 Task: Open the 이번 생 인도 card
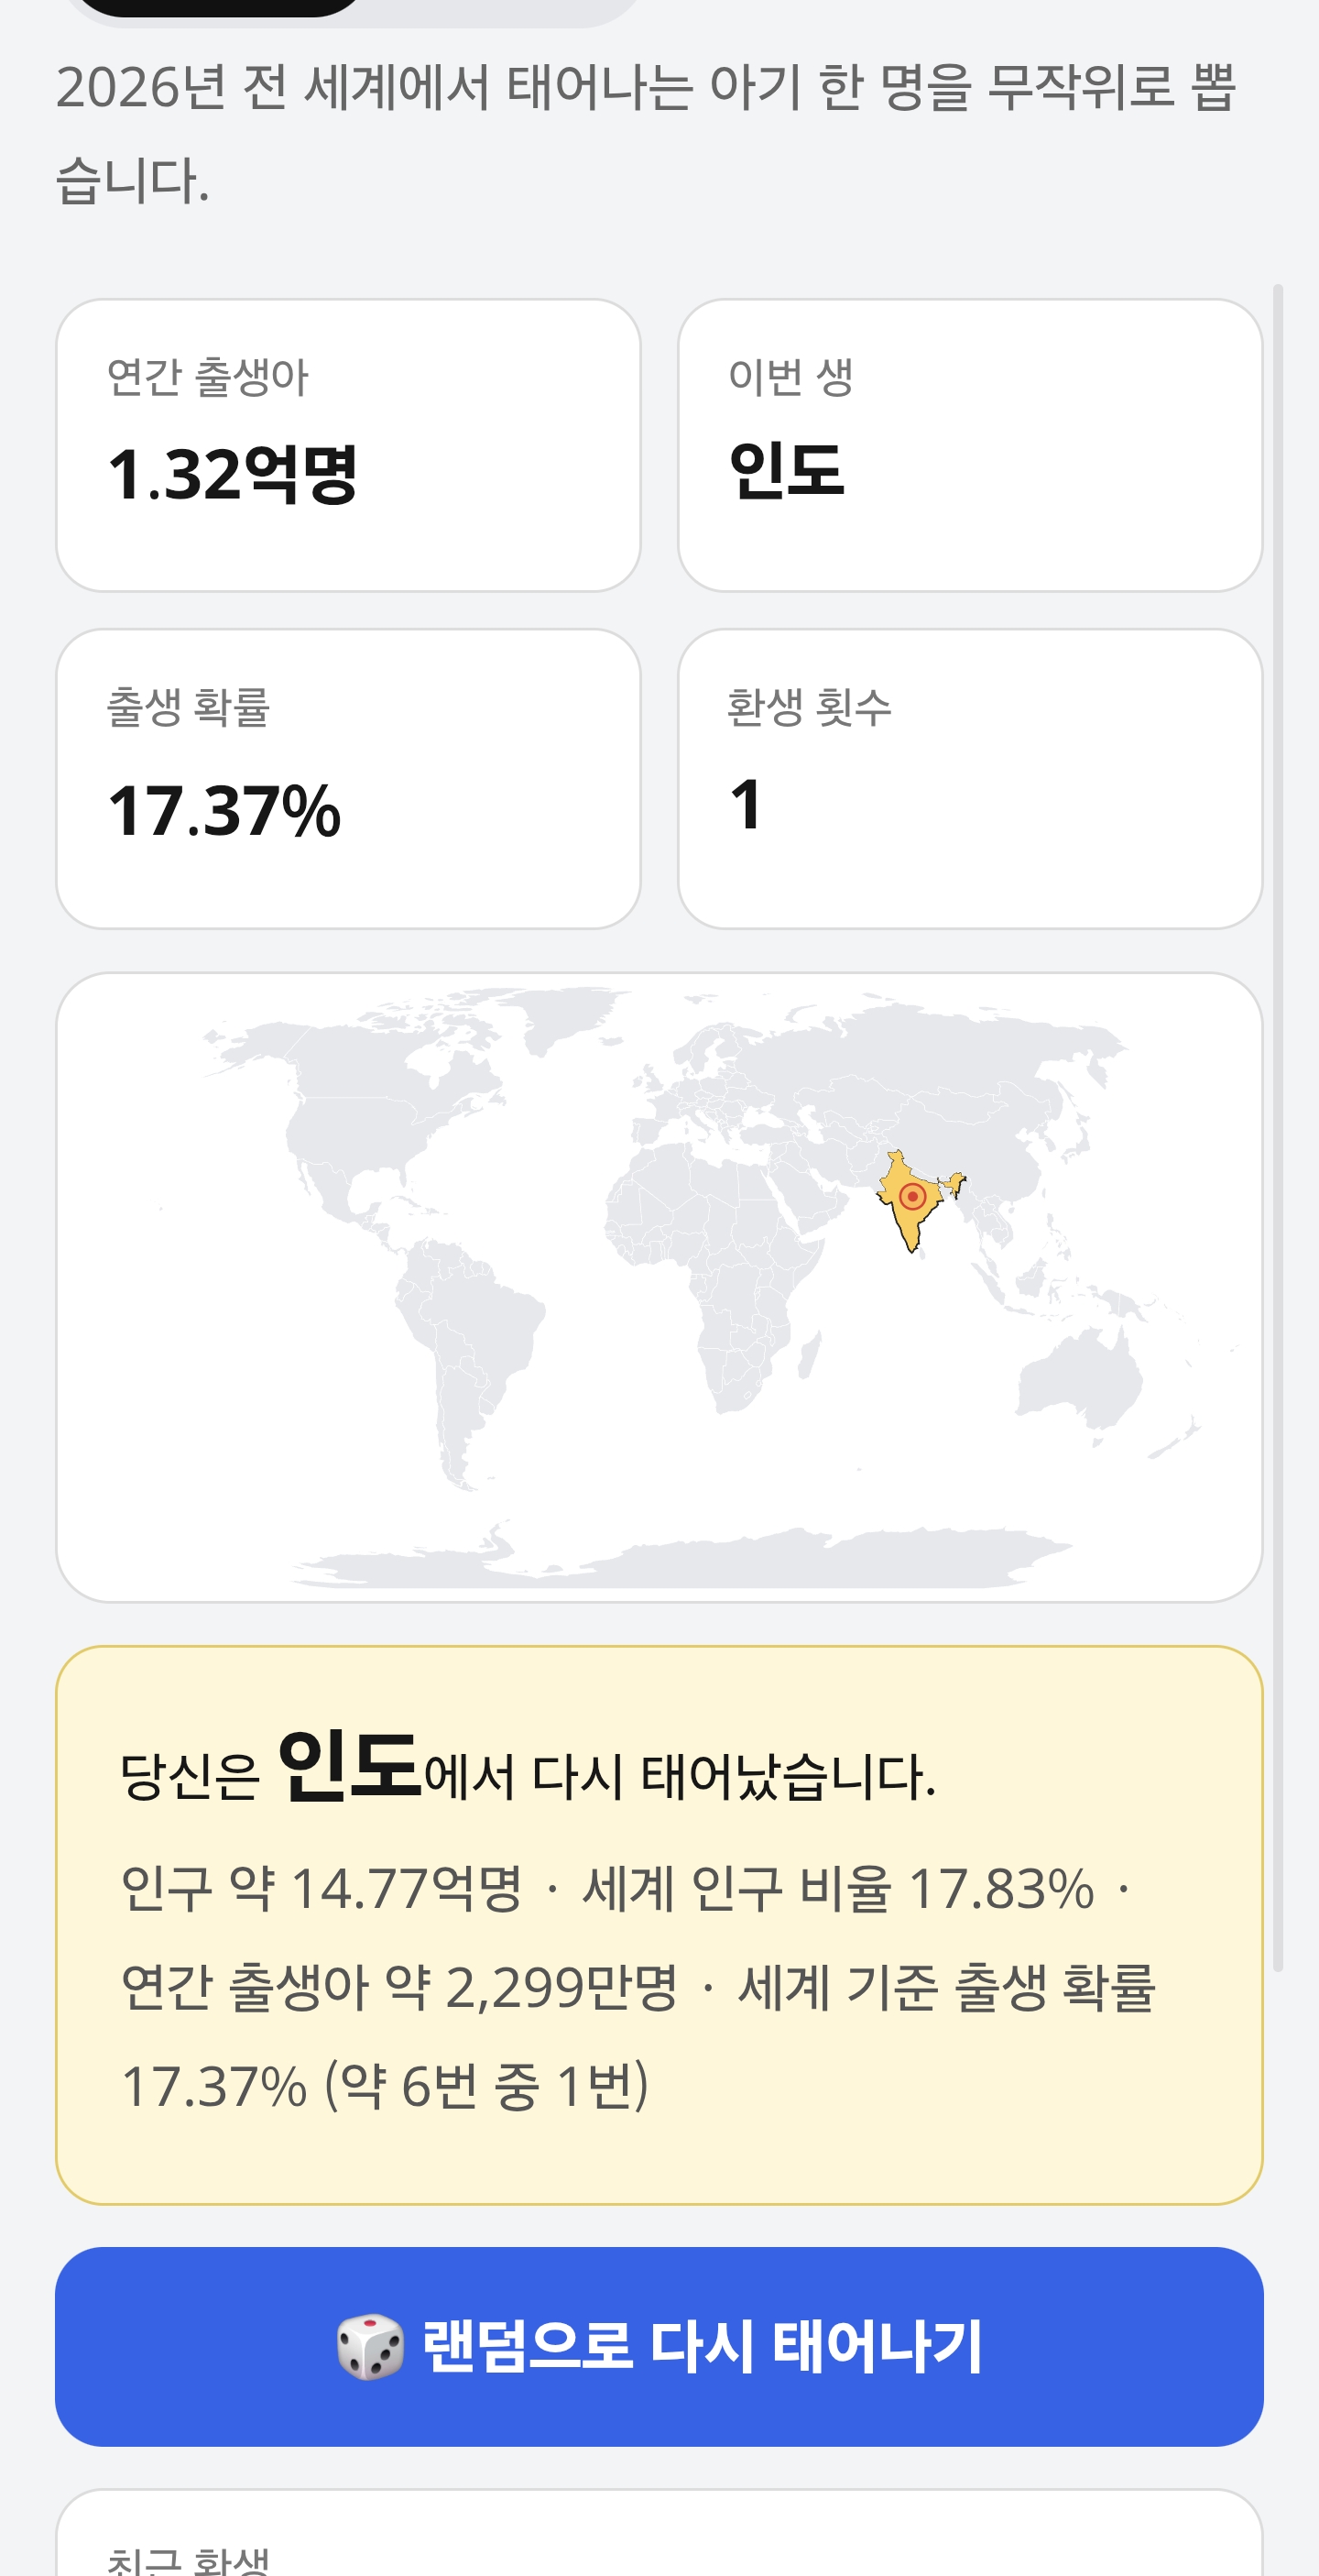(x=969, y=445)
